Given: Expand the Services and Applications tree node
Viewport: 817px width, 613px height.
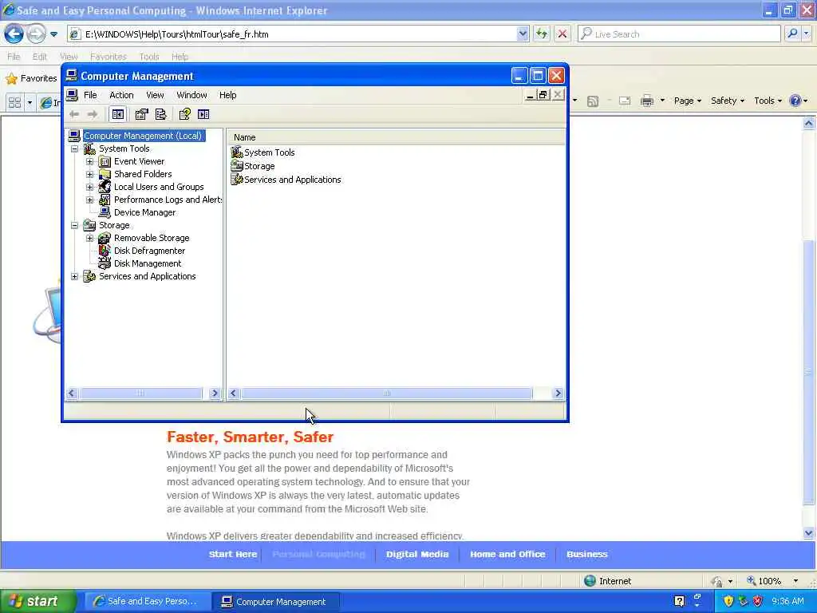Looking at the screenshot, I should [x=74, y=276].
